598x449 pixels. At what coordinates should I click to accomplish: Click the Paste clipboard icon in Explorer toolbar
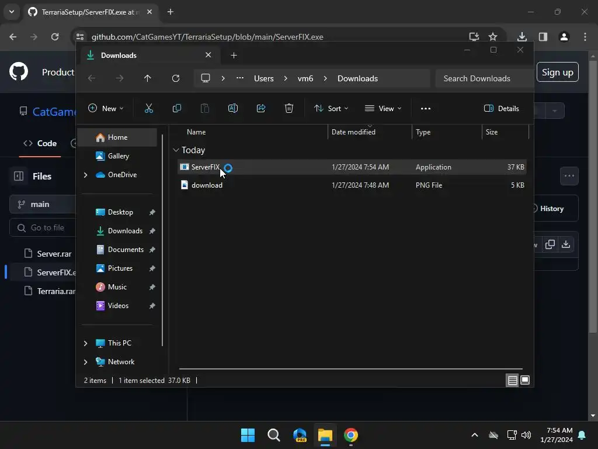(205, 108)
